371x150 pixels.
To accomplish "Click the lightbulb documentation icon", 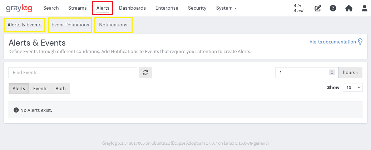I will click(360, 42).
